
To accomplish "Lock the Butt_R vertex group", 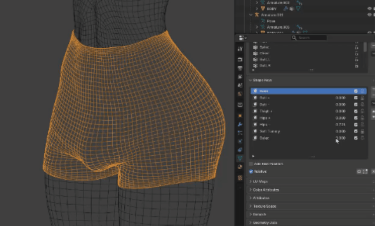I will click(x=356, y=66).
